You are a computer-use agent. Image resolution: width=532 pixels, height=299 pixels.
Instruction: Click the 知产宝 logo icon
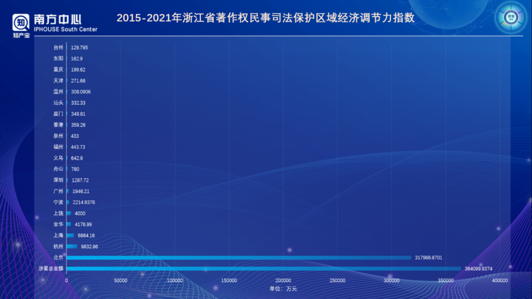tap(21, 26)
